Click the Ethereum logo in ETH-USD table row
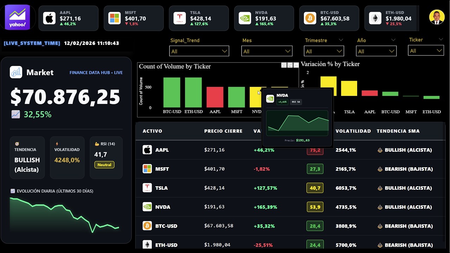Image resolution: width=450 pixels, height=253 pixels. [147, 245]
